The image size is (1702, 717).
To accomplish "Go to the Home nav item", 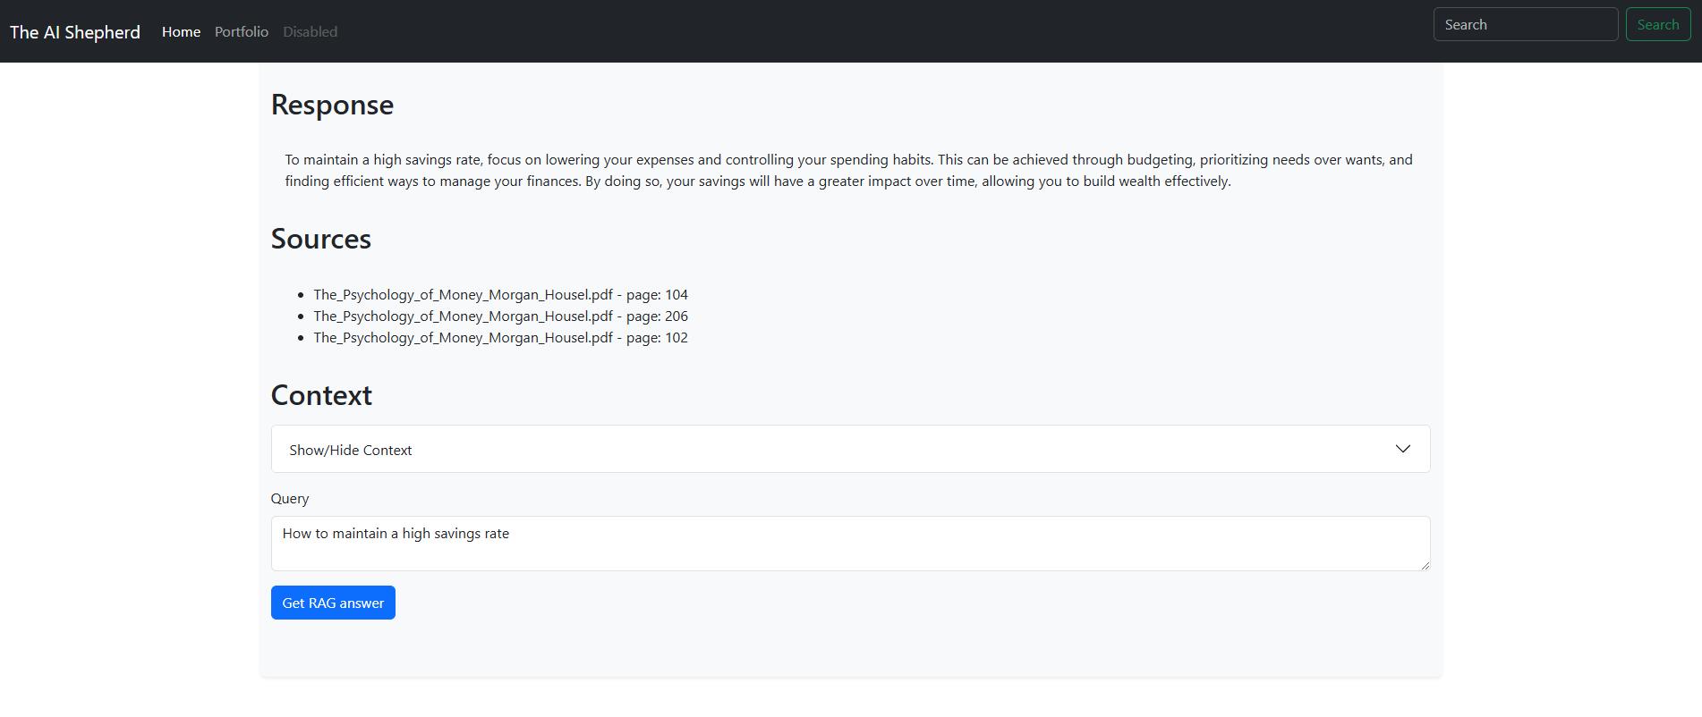I will click(181, 32).
